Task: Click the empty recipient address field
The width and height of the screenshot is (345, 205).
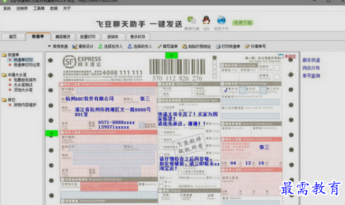Action: click(x=114, y=158)
